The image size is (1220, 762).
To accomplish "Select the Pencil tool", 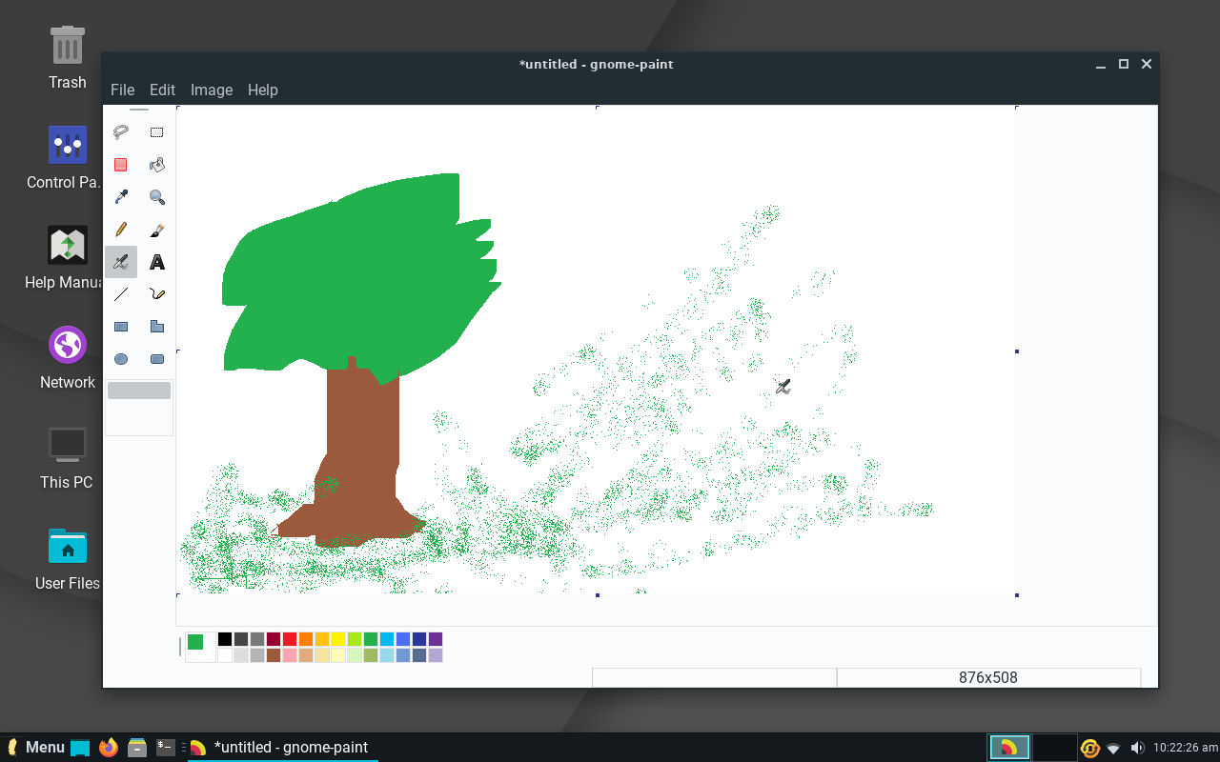I will (x=120, y=230).
